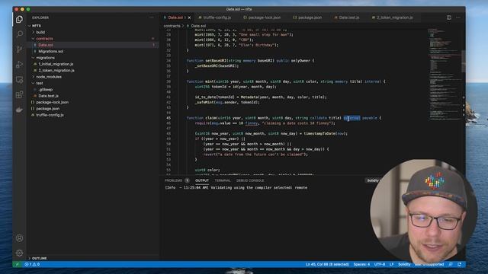
Task: Click the Ln 45 cursor position indicator
Action: (x=327, y=264)
